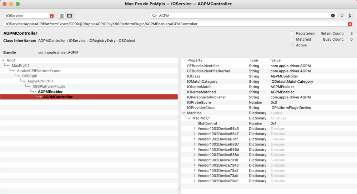Expand Vendor1002Device73a2 dictionary
The image size is (357, 194).
194,170
